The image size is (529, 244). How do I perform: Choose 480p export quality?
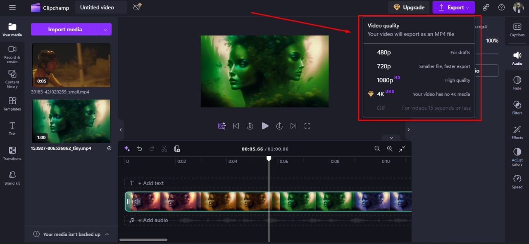[x=419, y=52]
